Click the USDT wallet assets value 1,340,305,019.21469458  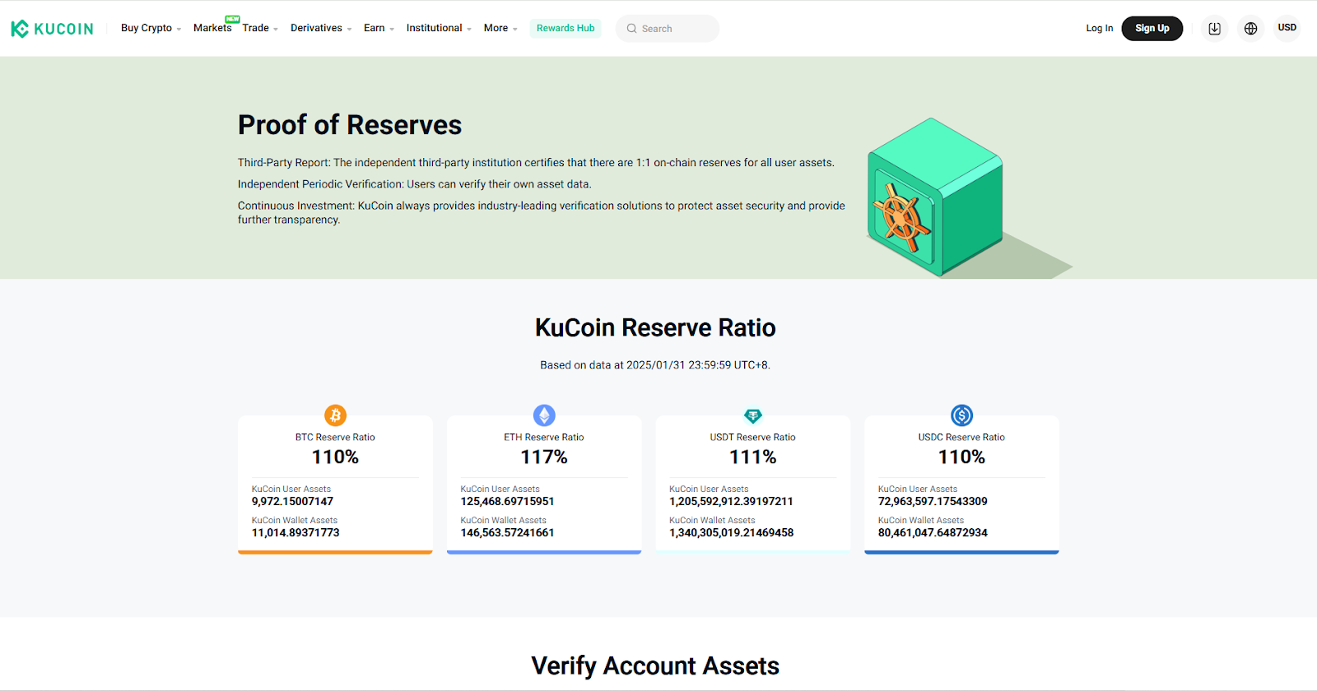point(731,532)
